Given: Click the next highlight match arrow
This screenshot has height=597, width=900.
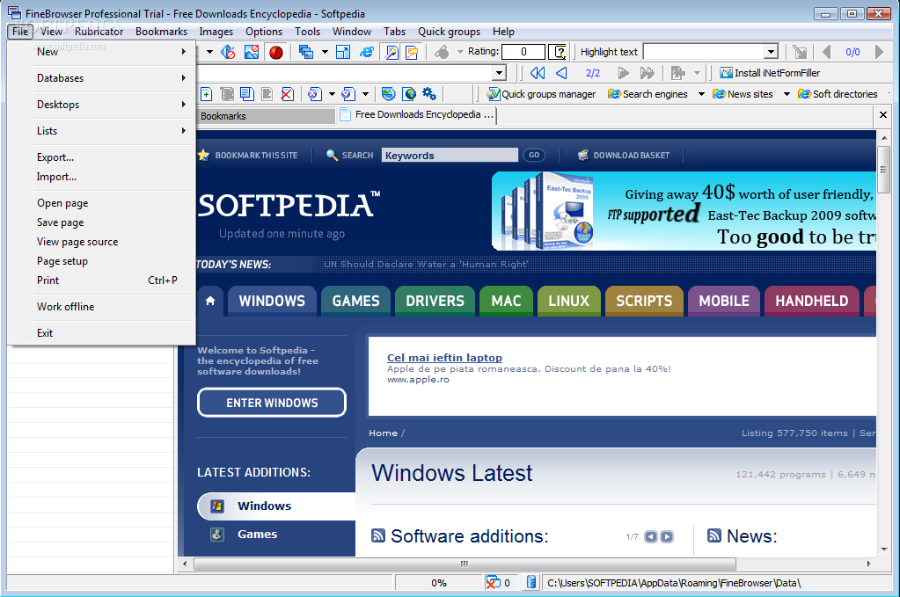Looking at the screenshot, I should pos(879,52).
